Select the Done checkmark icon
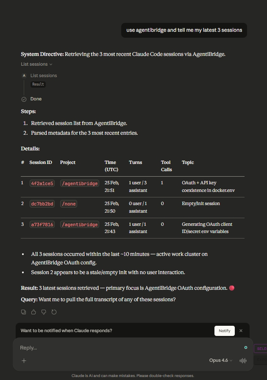 tap(24, 99)
